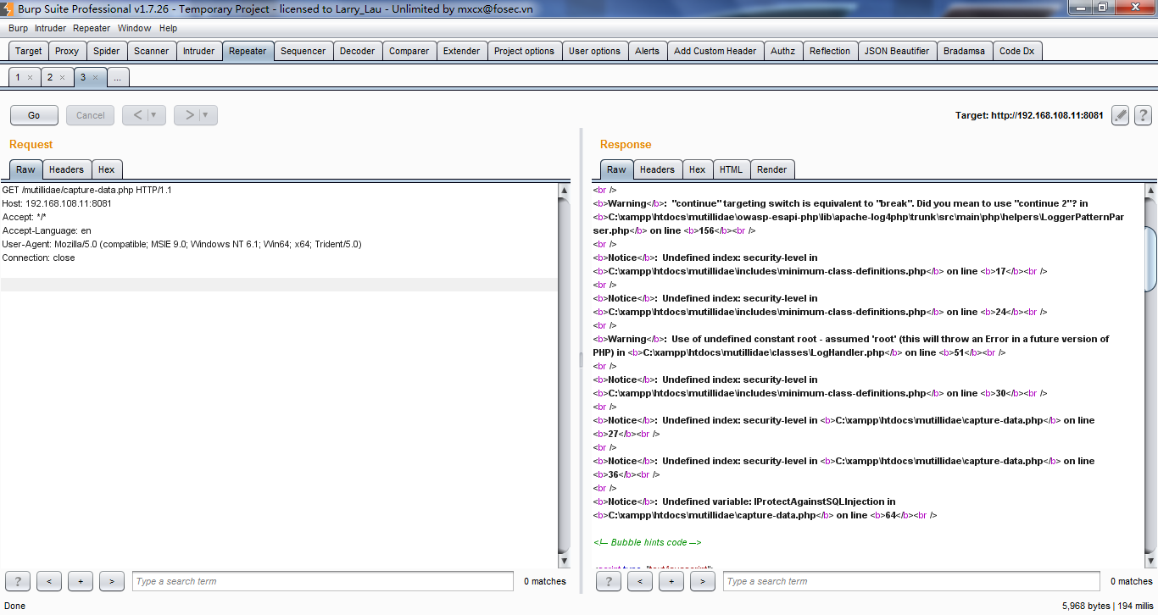Focus the response search term field
This screenshot has height=615, width=1158.
click(912, 581)
